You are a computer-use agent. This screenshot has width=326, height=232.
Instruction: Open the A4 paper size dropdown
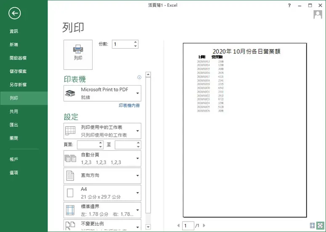(x=102, y=193)
